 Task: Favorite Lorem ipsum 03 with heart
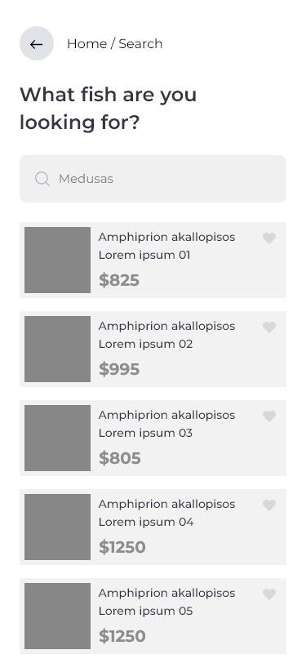point(269,416)
